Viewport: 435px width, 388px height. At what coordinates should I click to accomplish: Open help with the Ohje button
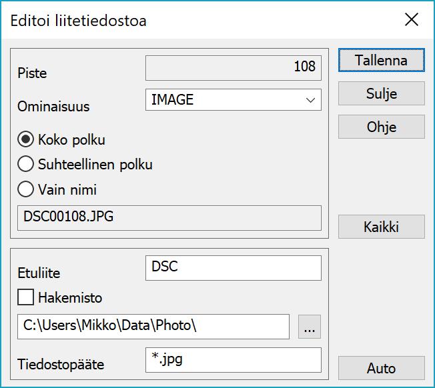381,127
